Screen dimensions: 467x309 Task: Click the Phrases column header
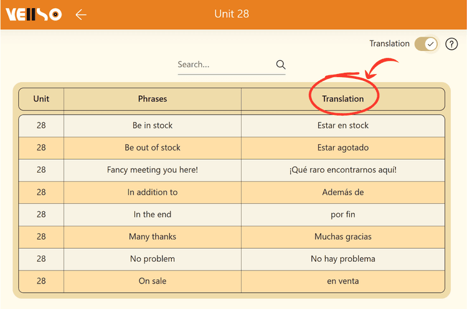tap(153, 99)
